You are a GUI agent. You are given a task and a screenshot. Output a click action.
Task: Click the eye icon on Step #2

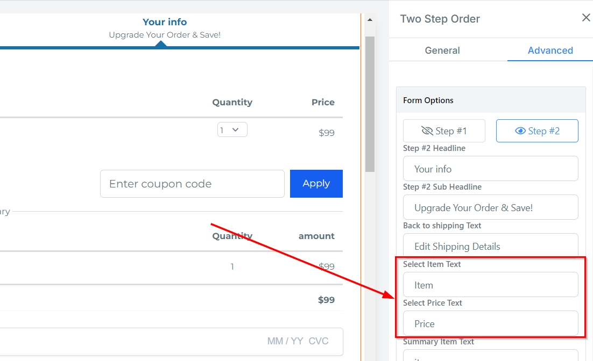click(520, 131)
